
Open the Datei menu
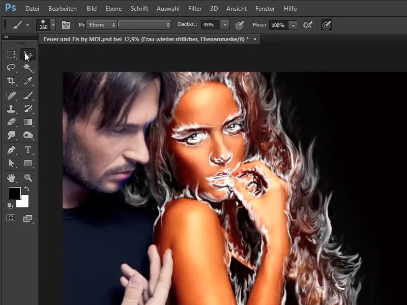coord(32,9)
